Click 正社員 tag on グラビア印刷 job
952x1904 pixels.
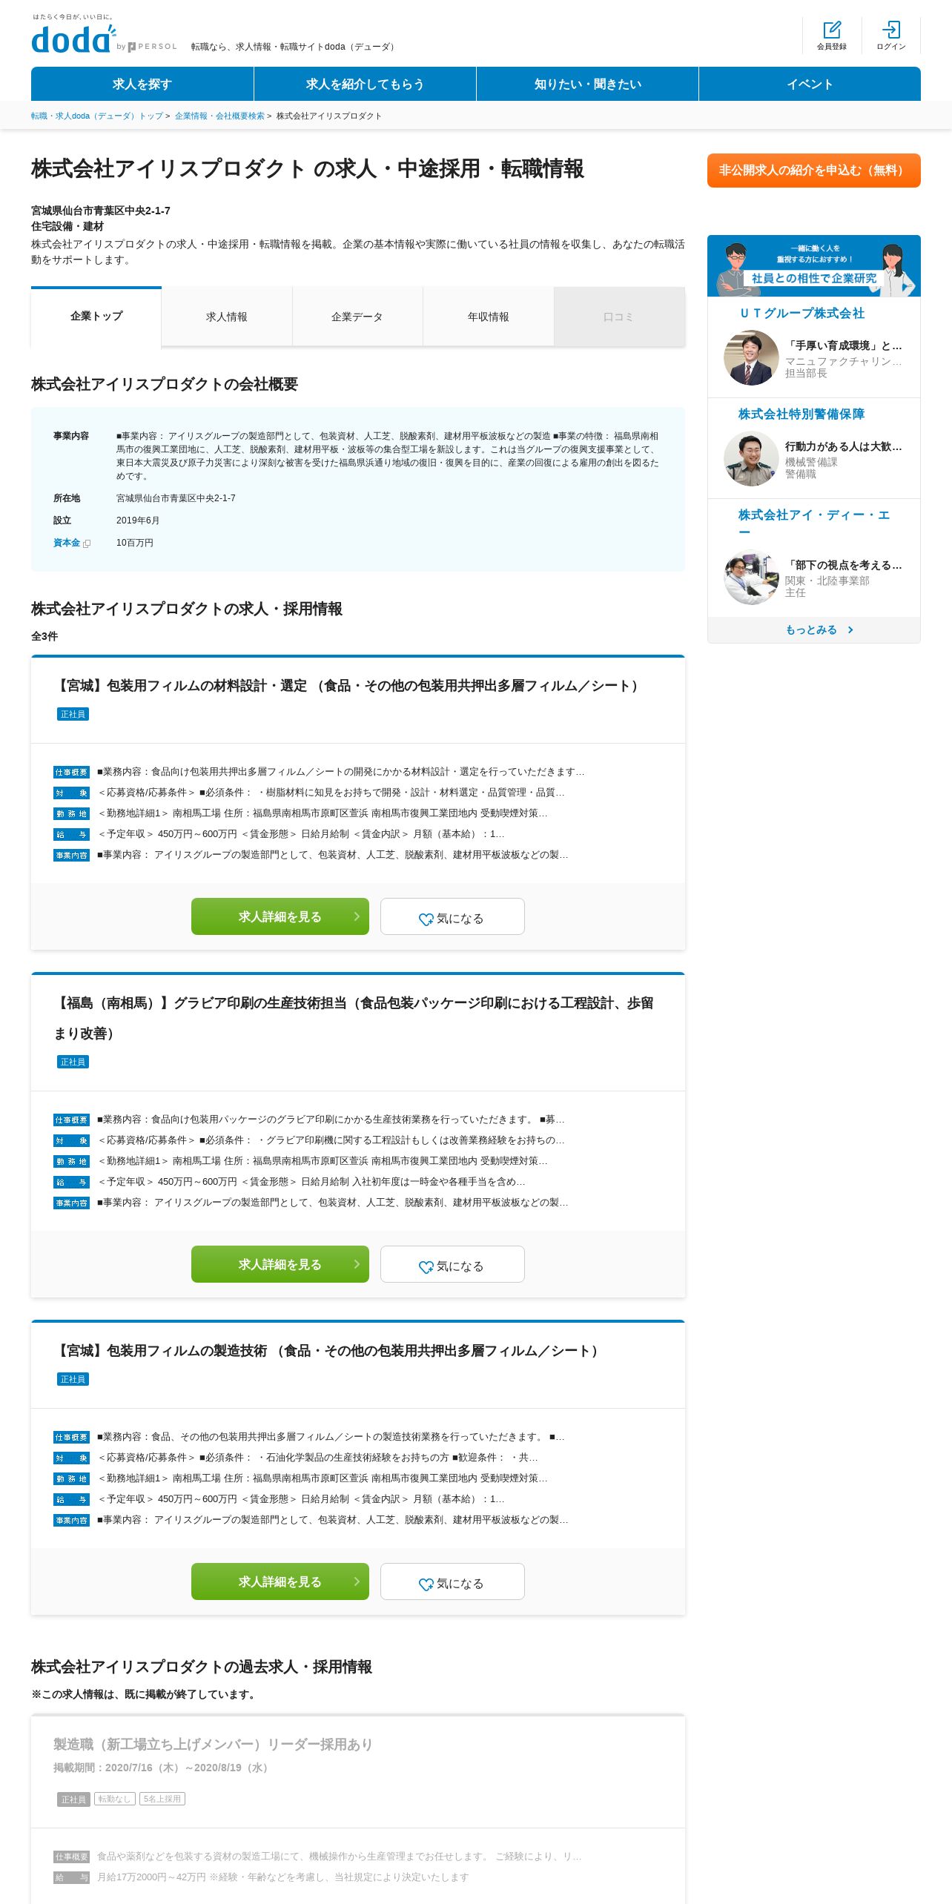[73, 1062]
